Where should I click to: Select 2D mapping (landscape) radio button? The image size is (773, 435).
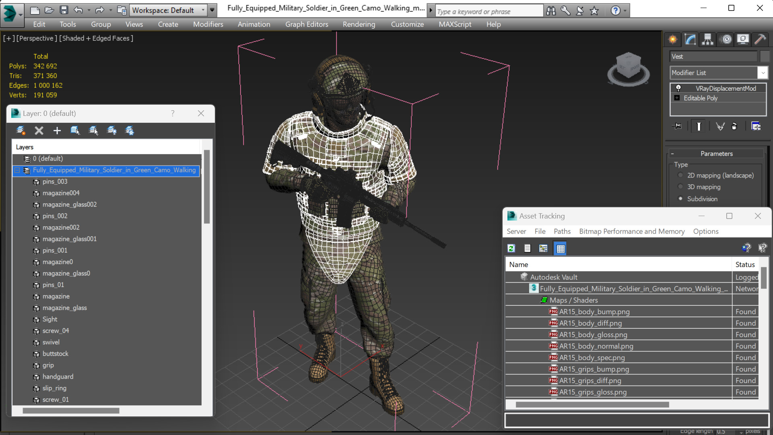coord(680,175)
